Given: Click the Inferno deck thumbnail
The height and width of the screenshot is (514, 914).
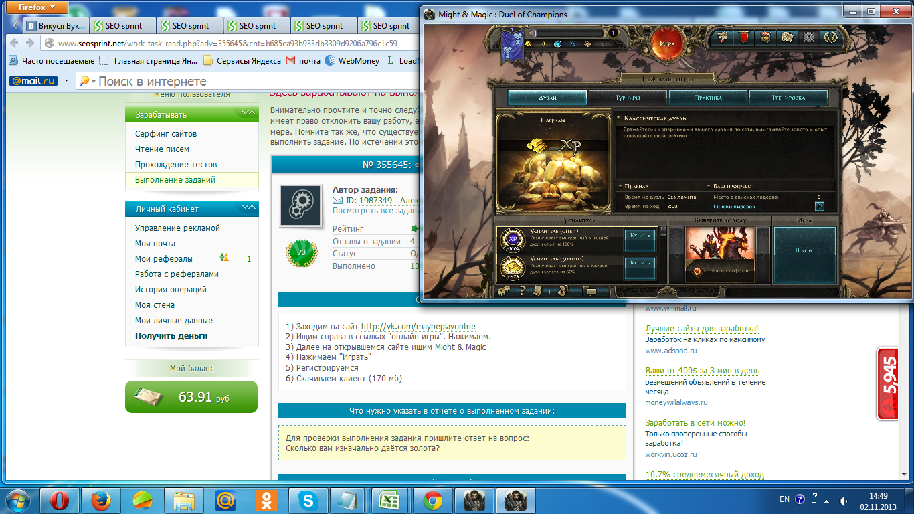Looking at the screenshot, I should (x=720, y=255).
